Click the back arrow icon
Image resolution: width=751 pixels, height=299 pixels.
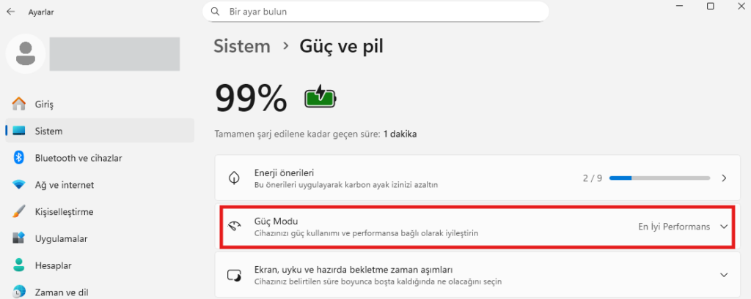click(x=10, y=12)
